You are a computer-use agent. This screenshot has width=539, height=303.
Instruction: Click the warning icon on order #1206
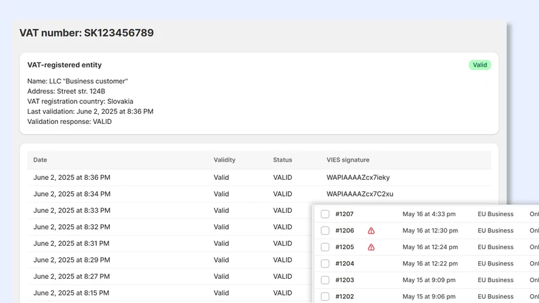(x=371, y=230)
